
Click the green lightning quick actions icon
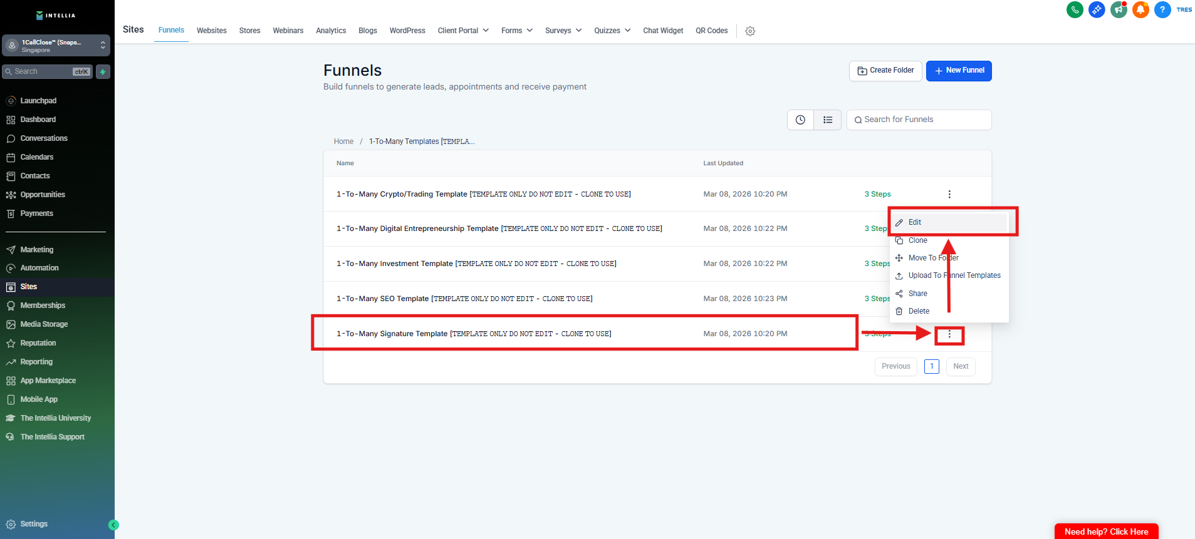(103, 71)
